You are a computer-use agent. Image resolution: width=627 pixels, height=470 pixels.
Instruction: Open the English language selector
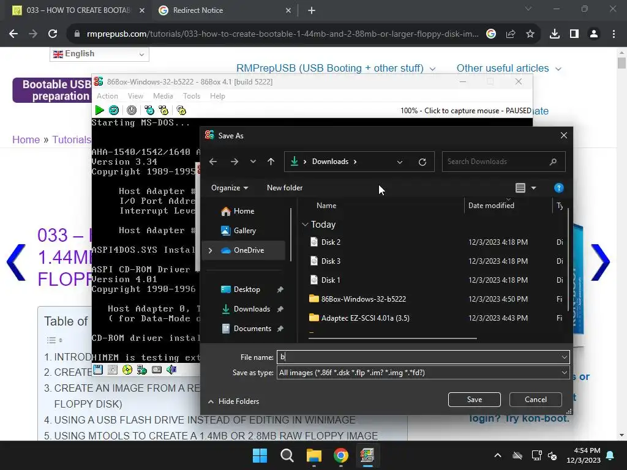[99, 54]
